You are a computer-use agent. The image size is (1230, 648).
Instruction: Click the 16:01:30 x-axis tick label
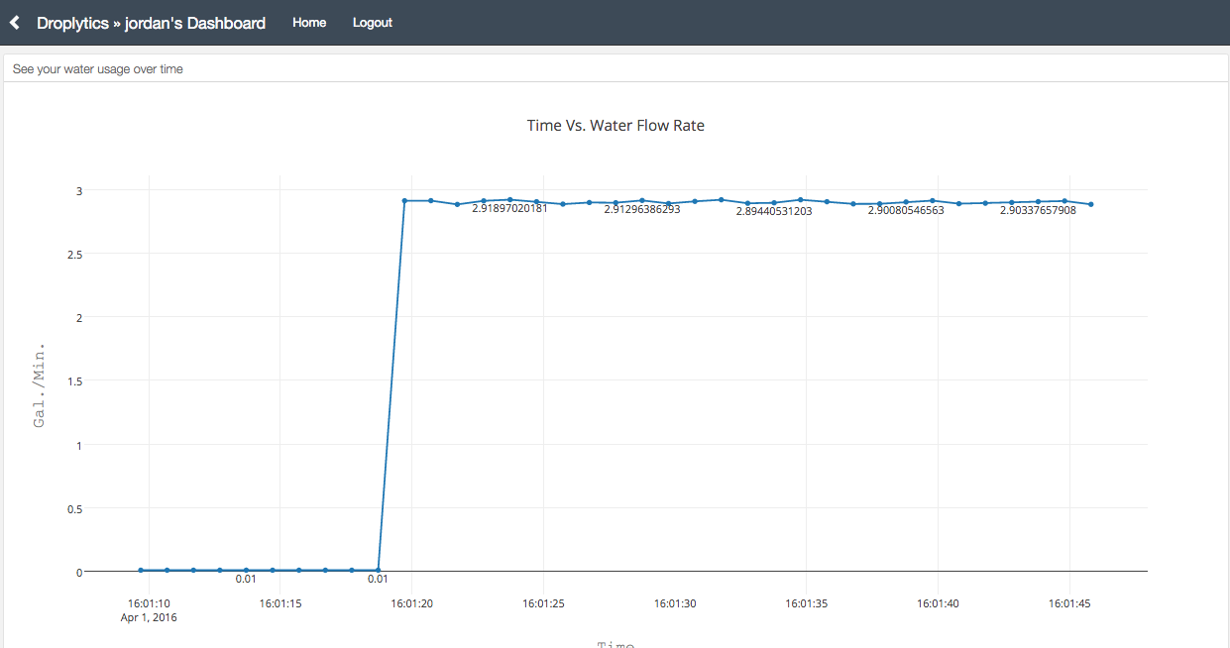[x=674, y=602]
